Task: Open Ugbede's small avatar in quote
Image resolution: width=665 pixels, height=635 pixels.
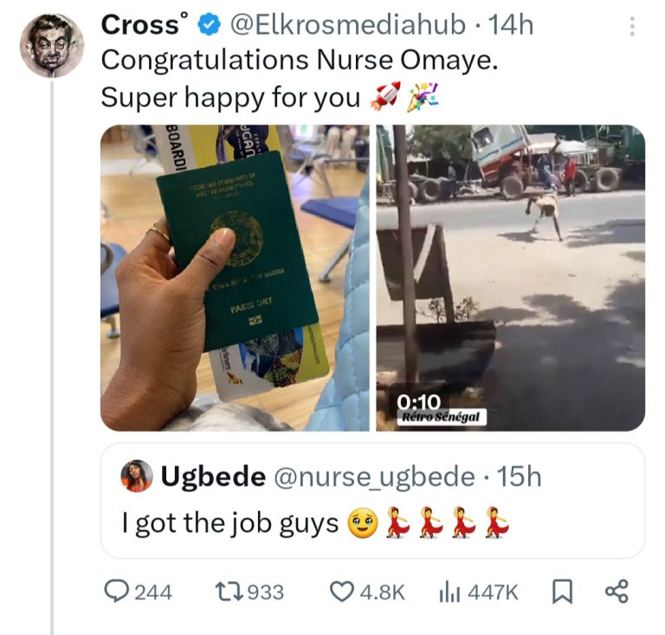Action: click(x=137, y=476)
